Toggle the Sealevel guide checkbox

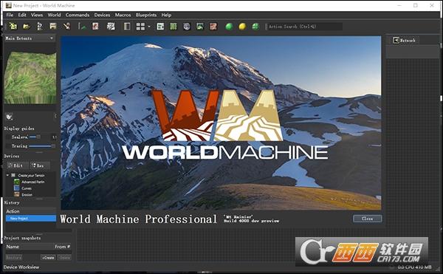(8, 137)
